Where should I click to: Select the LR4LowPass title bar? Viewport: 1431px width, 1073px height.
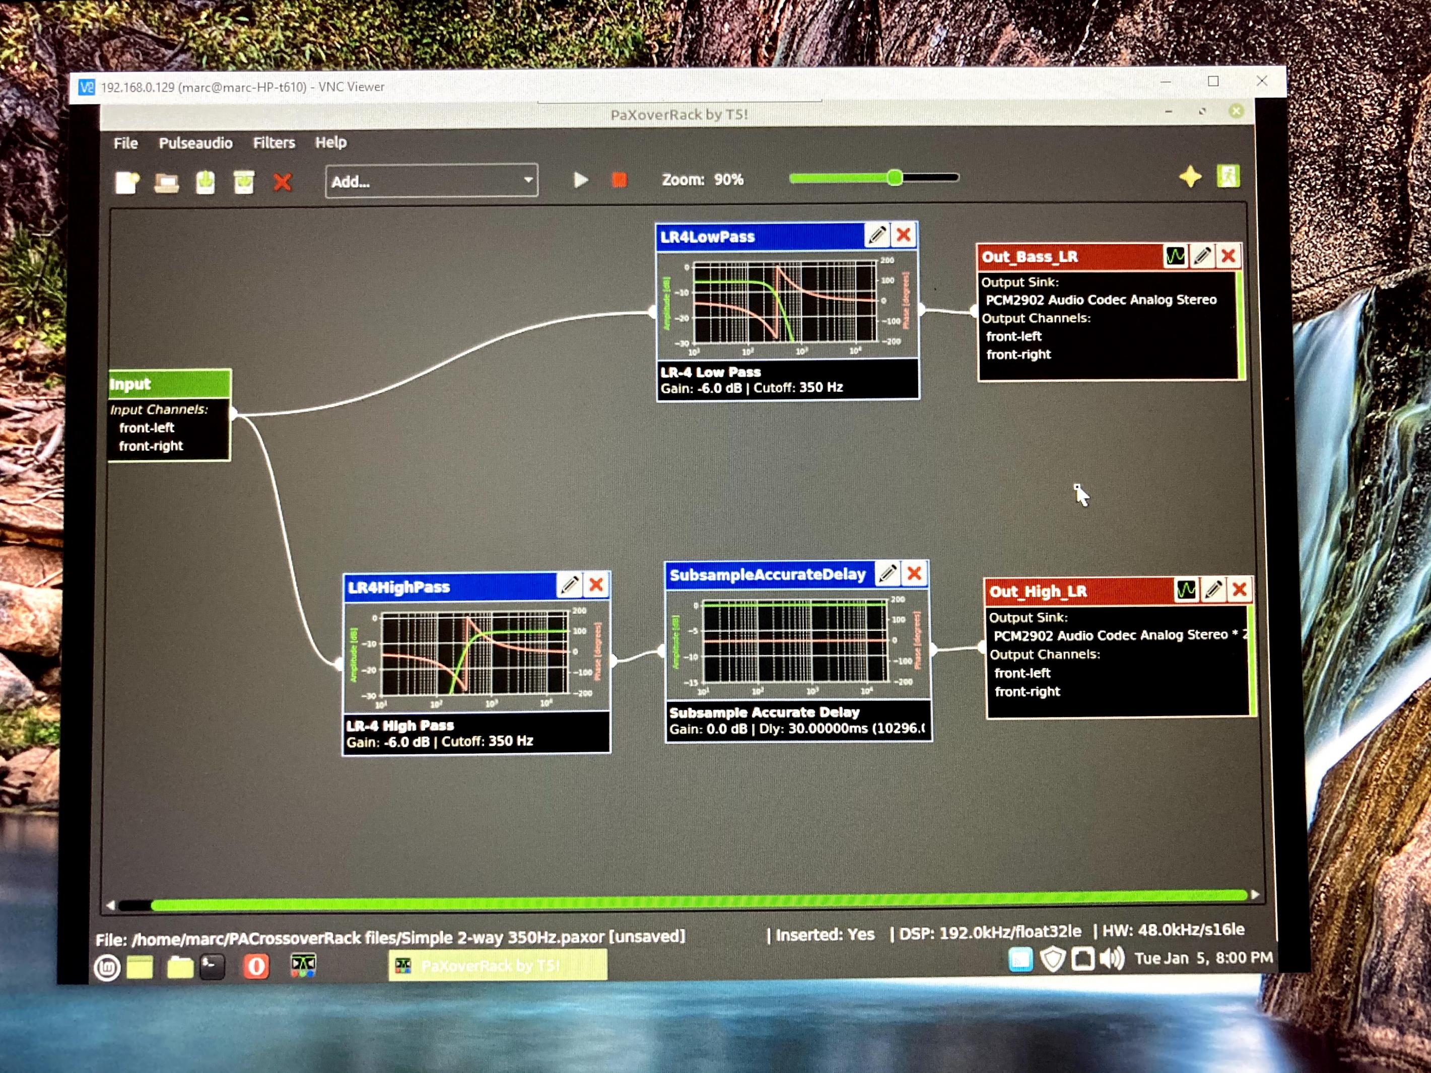(x=760, y=236)
